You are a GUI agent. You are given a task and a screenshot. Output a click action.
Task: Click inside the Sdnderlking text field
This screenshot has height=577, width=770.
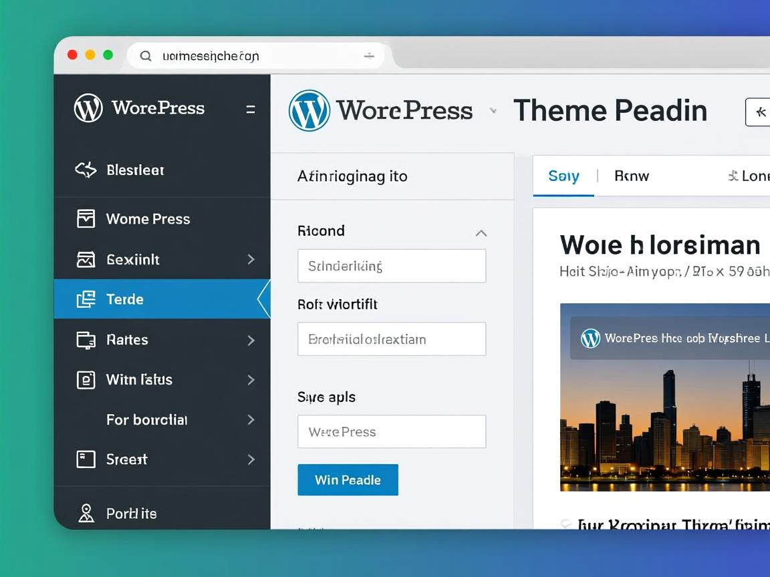(x=392, y=266)
